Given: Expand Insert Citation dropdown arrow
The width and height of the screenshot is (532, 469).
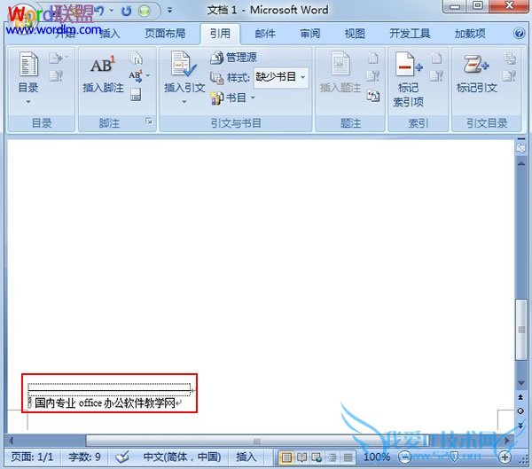Looking at the screenshot, I should [184, 101].
